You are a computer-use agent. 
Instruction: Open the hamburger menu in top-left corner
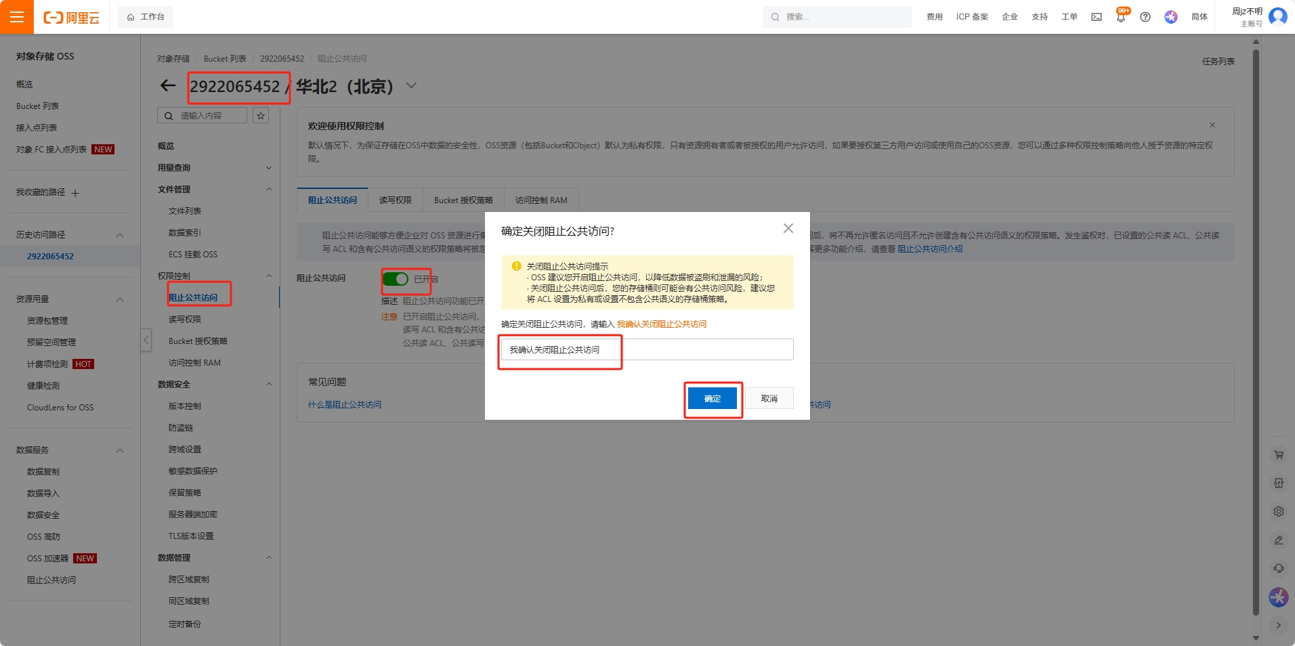pyautogui.click(x=17, y=17)
